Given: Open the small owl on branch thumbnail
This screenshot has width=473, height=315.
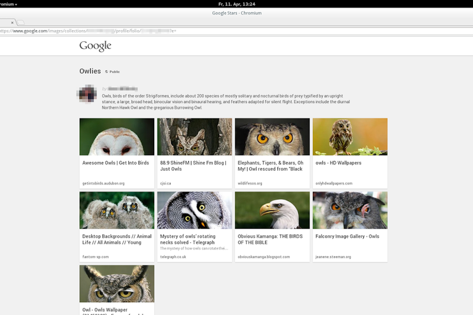Looking at the screenshot, I should pos(350,137).
